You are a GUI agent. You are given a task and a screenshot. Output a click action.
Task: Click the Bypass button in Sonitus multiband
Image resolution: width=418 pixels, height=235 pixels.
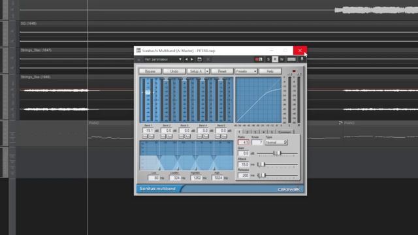click(150, 71)
